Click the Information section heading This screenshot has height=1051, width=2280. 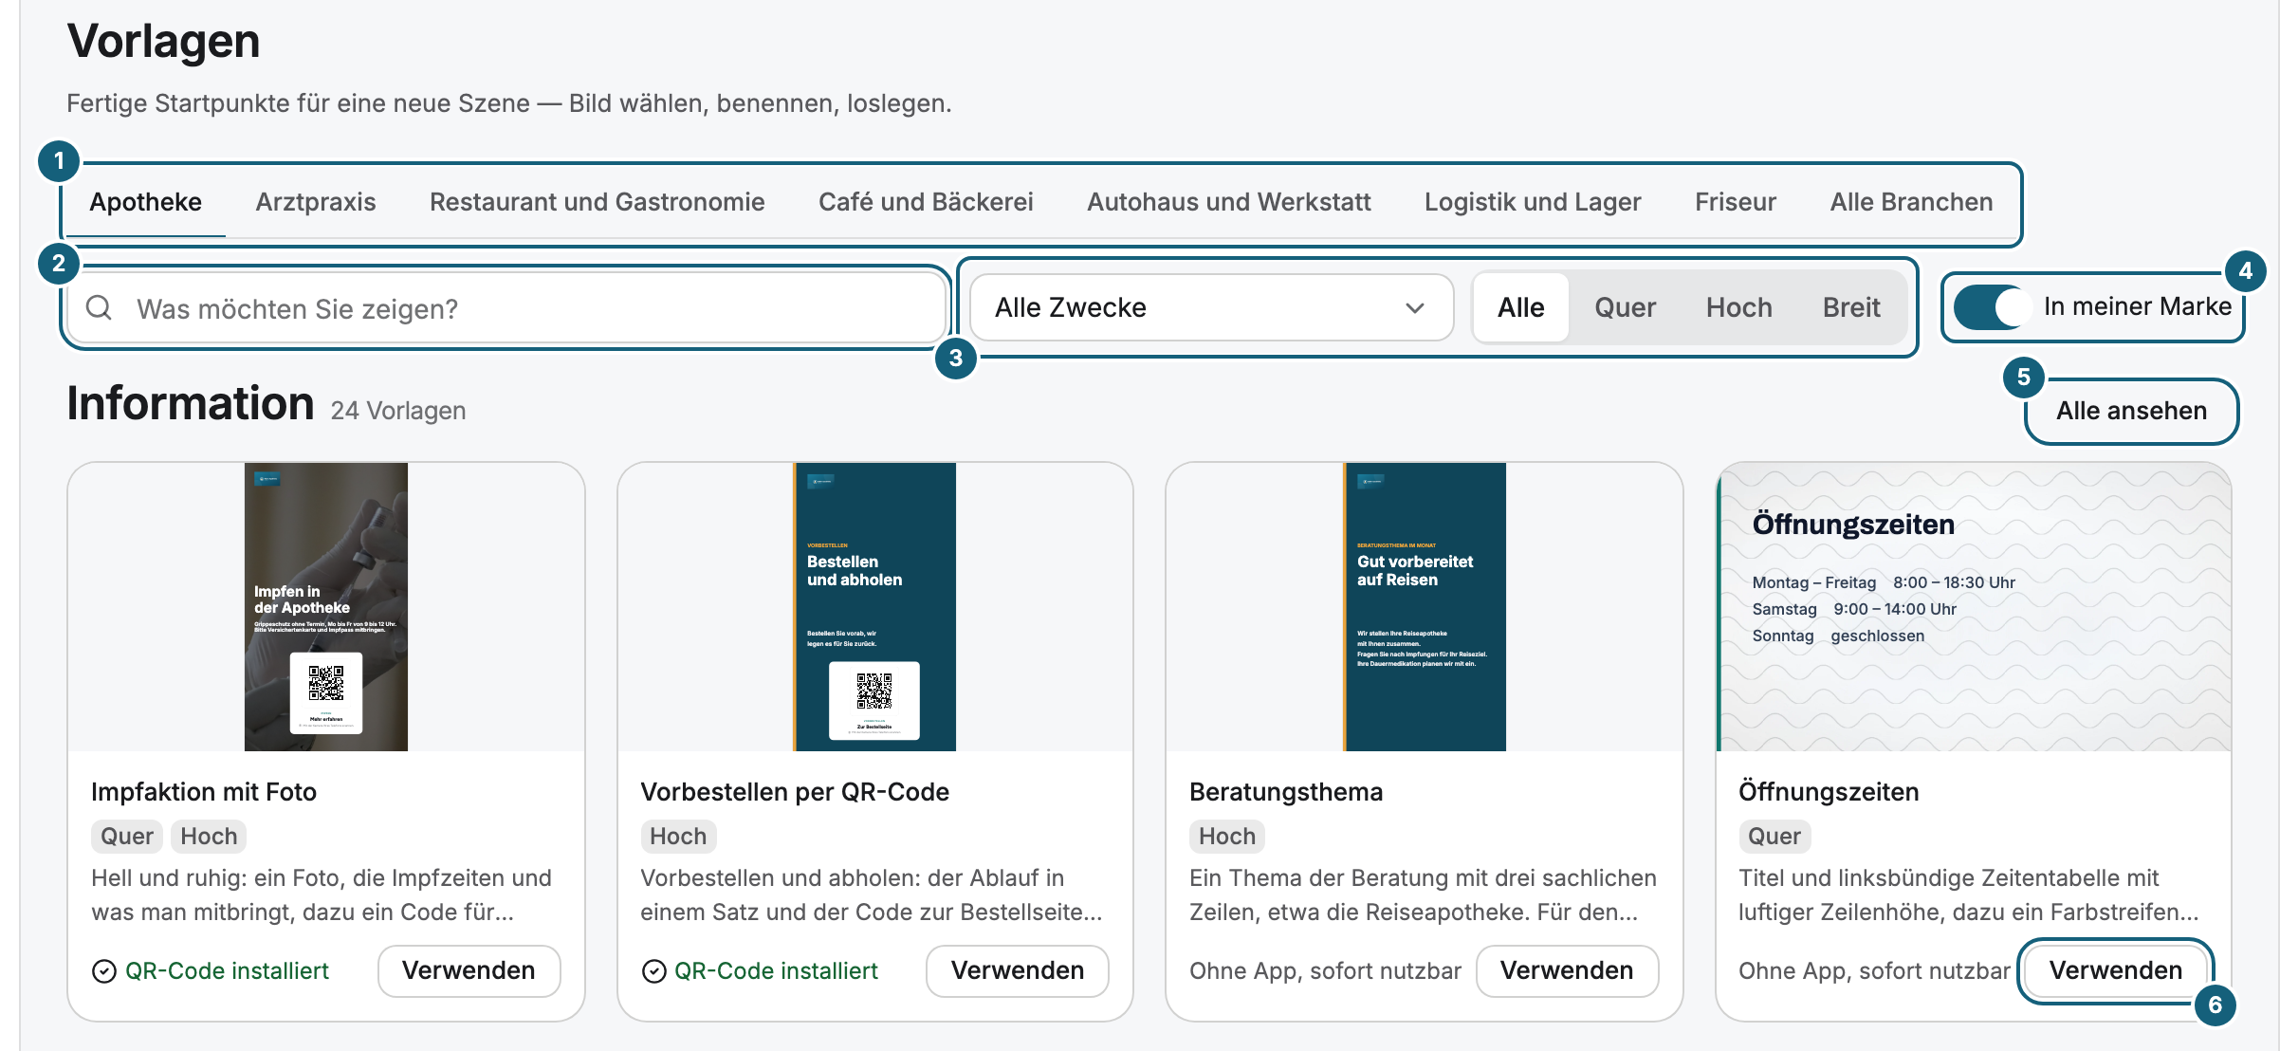(191, 404)
